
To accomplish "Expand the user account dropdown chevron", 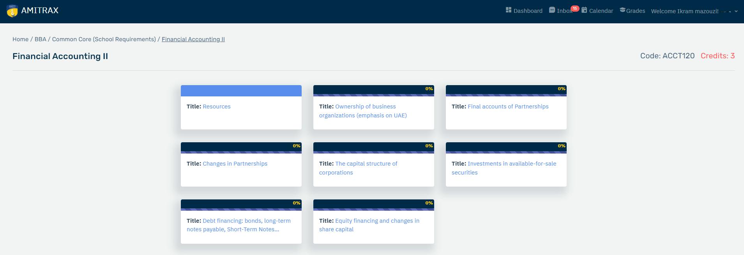I will 736,11.
